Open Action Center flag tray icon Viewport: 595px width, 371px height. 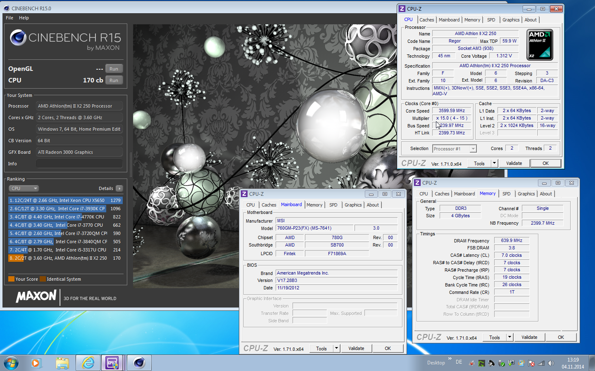click(x=531, y=363)
